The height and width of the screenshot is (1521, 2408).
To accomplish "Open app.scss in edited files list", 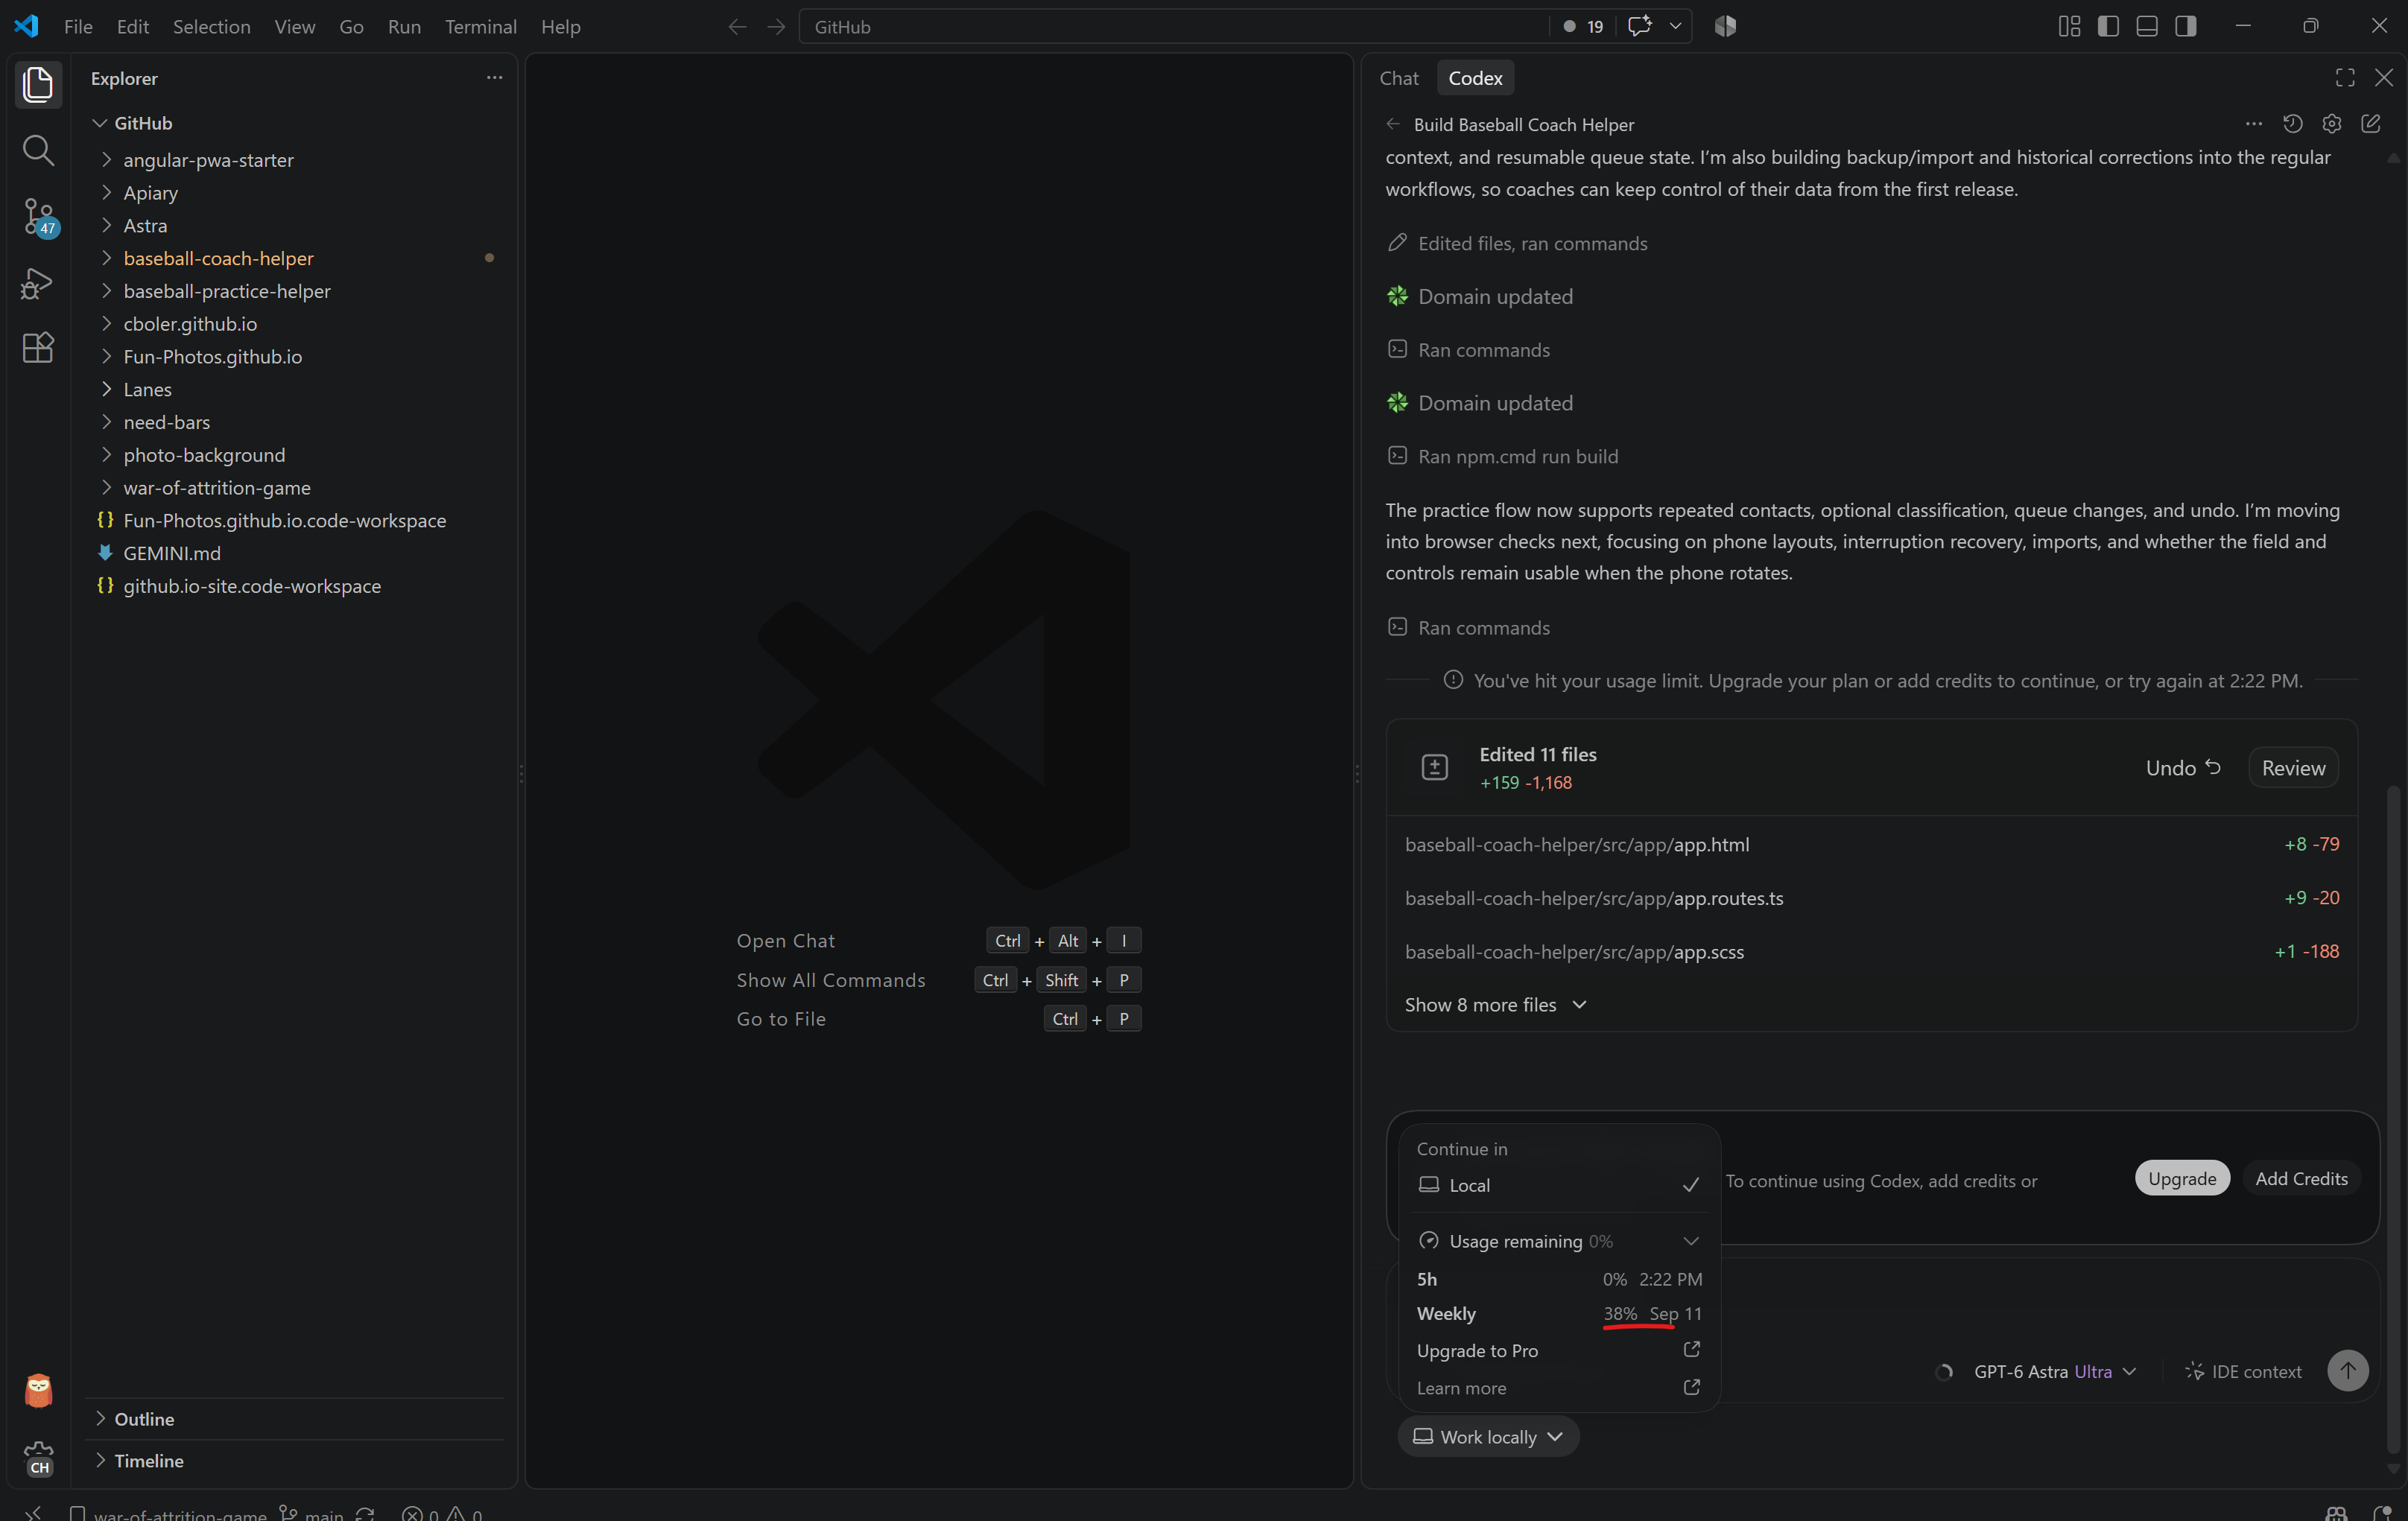I will coord(1871,951).
